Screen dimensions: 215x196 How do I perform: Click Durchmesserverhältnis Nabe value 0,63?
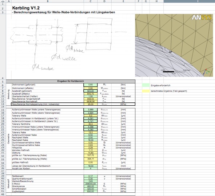point(91,145)
